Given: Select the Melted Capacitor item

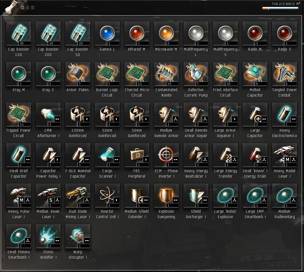Looking at the screenshot, I should (x=255, y=74).
